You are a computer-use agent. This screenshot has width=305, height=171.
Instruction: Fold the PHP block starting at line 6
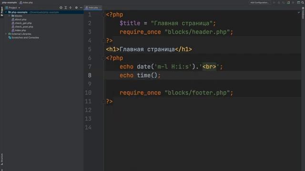[x=104, y=58]
